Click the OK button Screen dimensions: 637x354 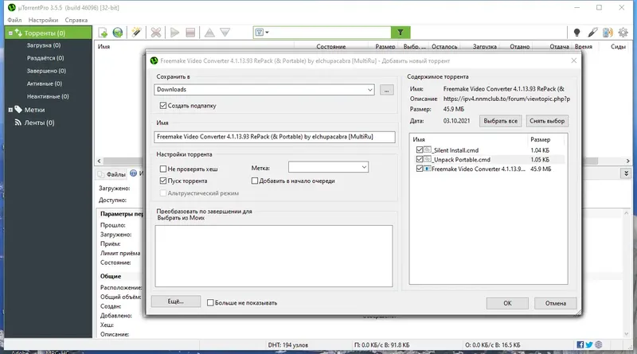pos(507,303)
